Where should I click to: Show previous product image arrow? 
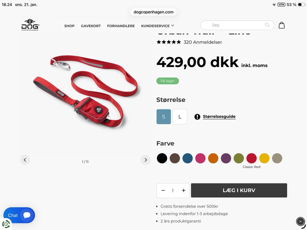tap(25, 160)
